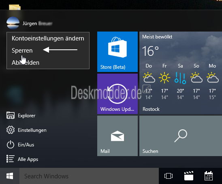Screen dimensions: 222x184
Task: Click the Ein/Aus label
Action: [26, 145]
